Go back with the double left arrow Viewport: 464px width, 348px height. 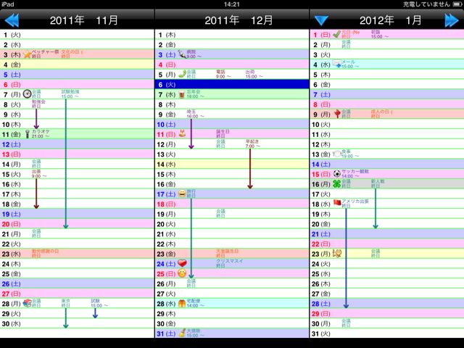click(12, 20)
